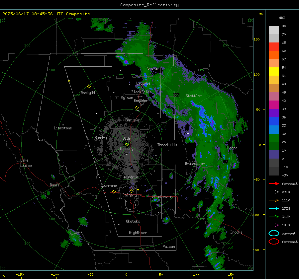Click the Sundre label
Screen dimensions: 299x279
pos(101,137)
